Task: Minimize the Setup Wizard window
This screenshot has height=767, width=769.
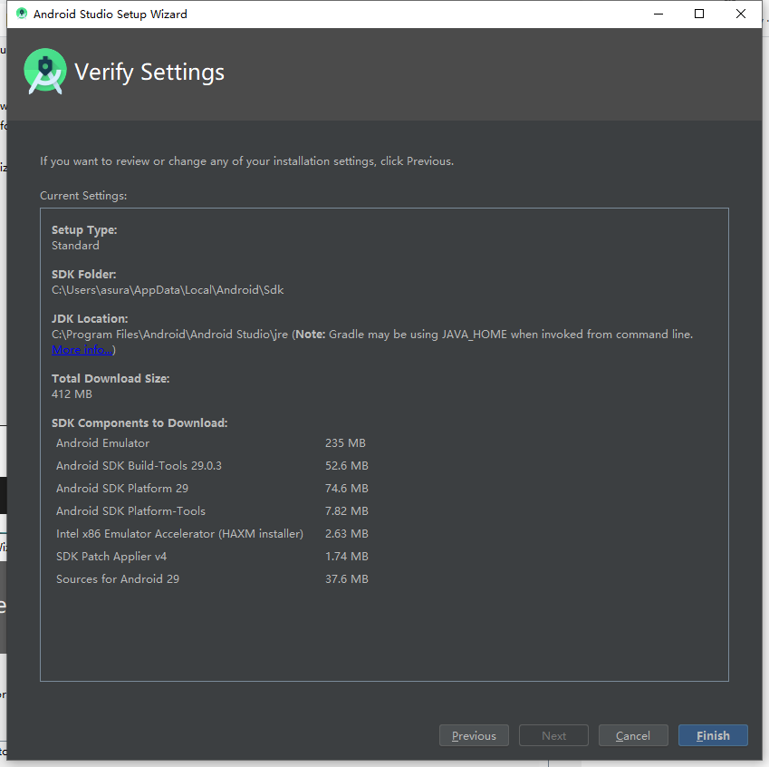Action: coord(657,14)
